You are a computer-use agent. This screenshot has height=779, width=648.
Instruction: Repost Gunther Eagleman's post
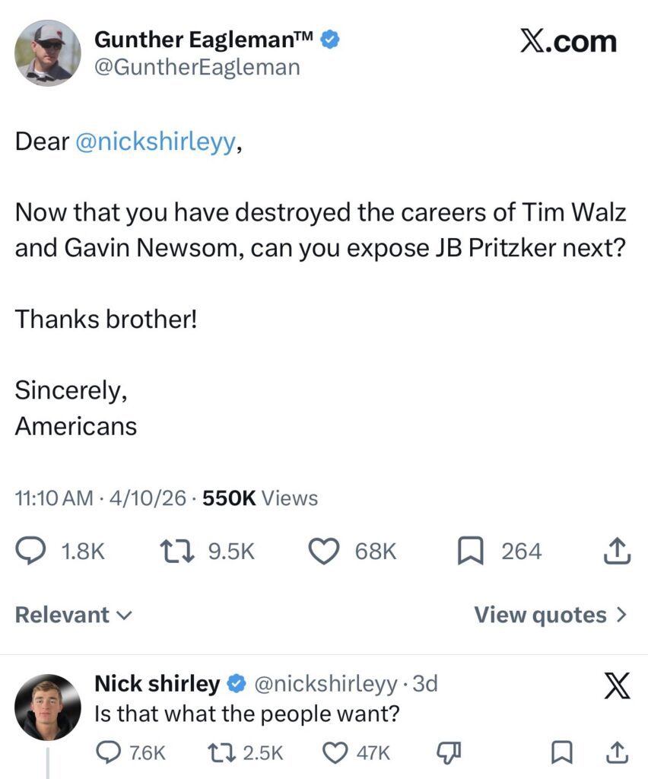point(175,552)
